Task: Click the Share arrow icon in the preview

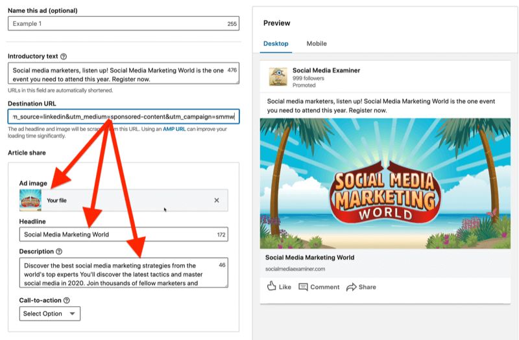Action: 351,287
